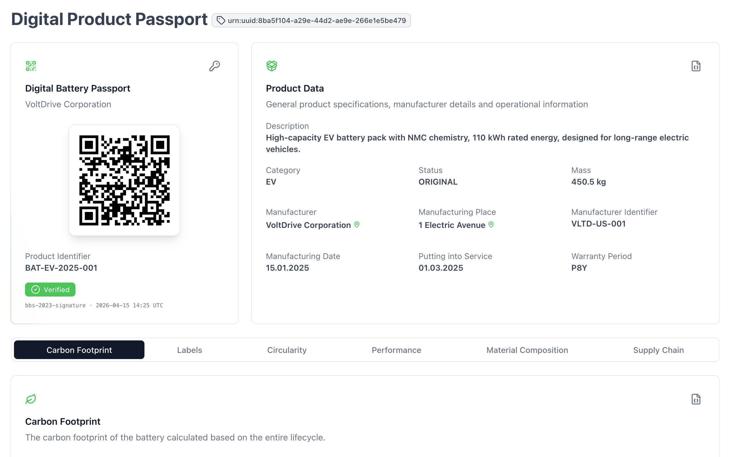Click the green package icon on Product Data card

coord(272,65)
